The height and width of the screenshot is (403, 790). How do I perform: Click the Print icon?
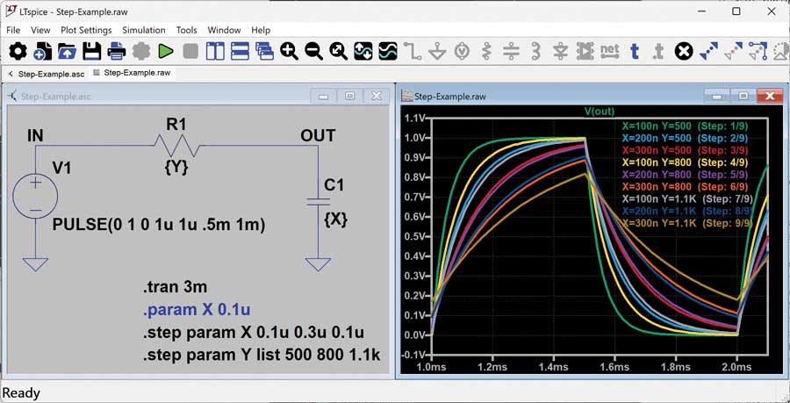coord(116,52)
